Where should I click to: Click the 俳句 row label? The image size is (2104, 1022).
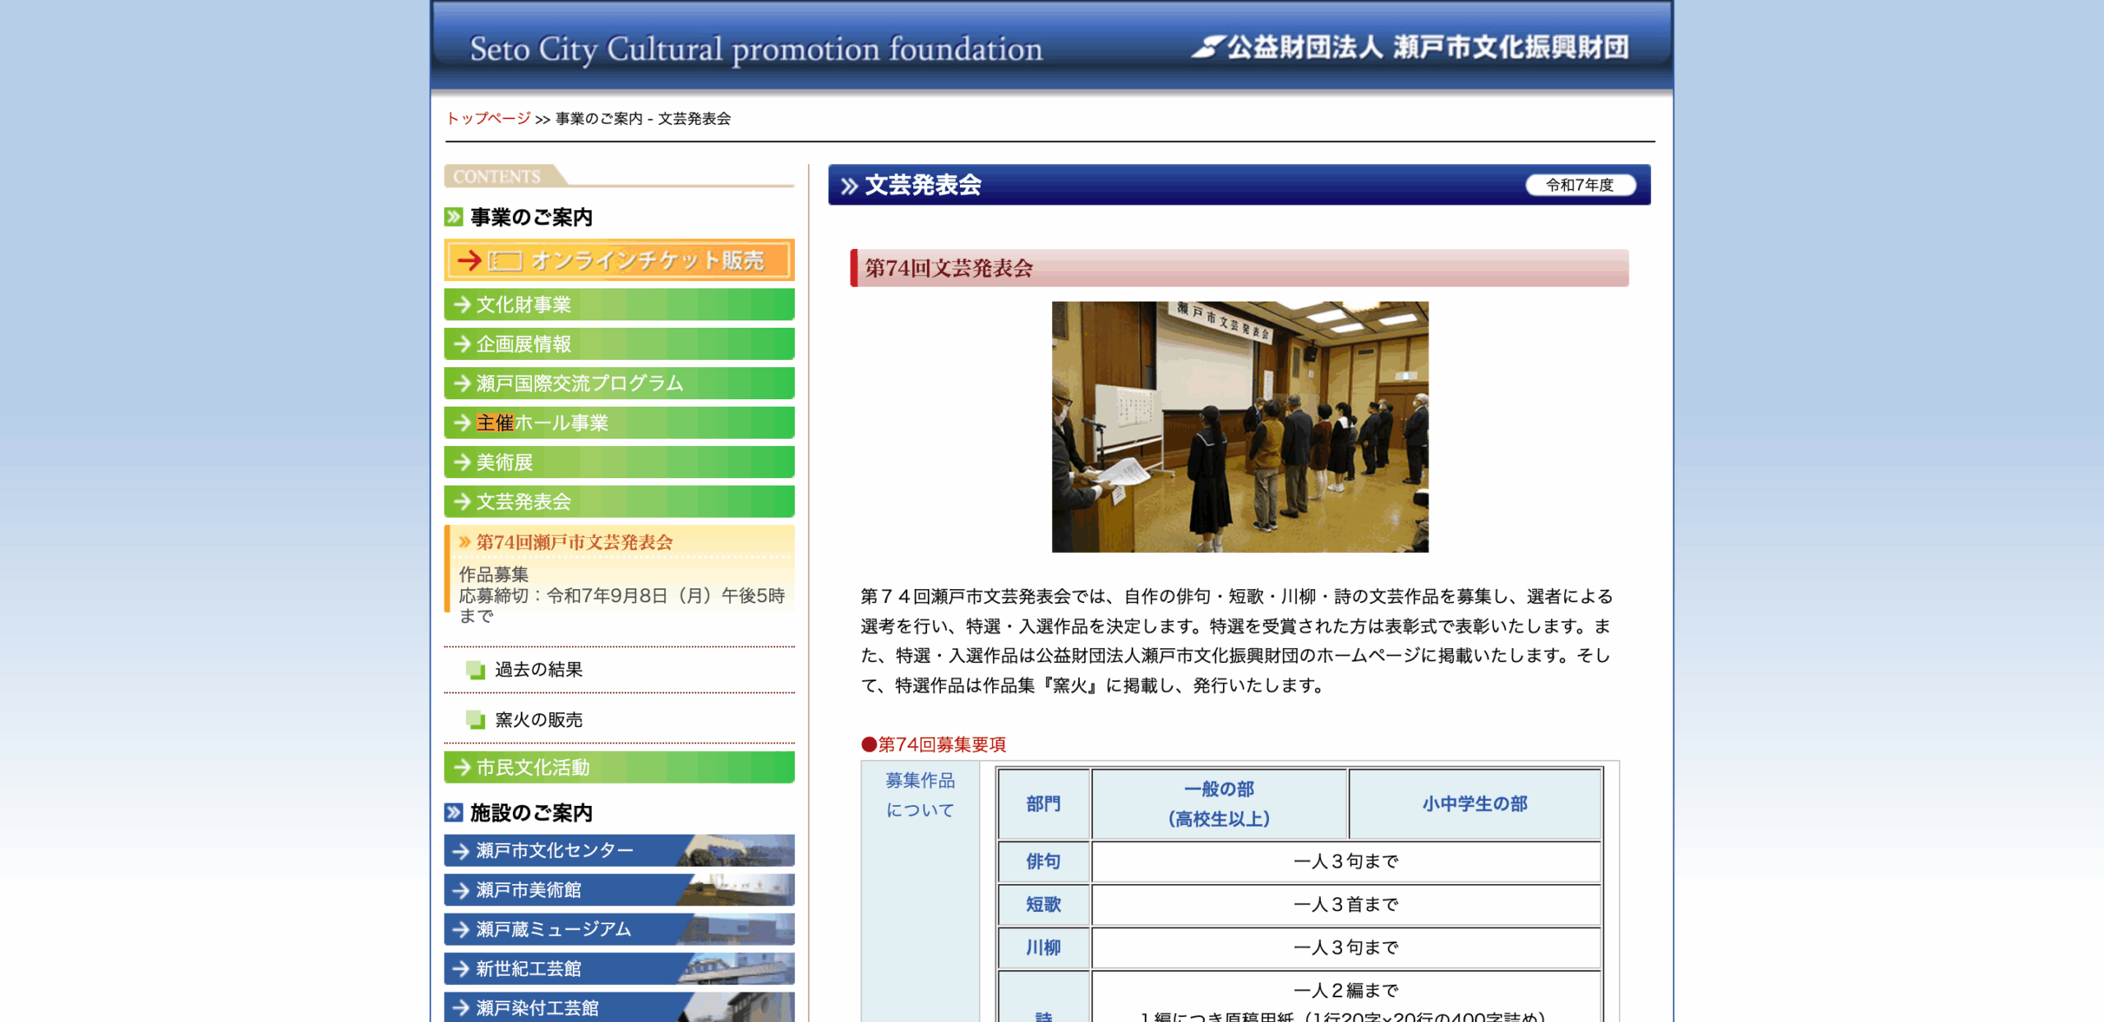click(1044, 861)
